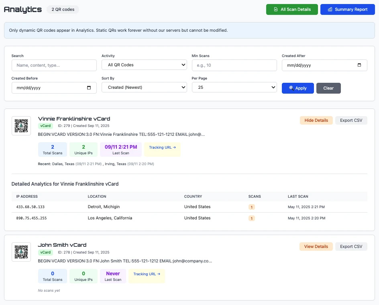Click the John Smith QR code thumbnail

click(21, 252)
